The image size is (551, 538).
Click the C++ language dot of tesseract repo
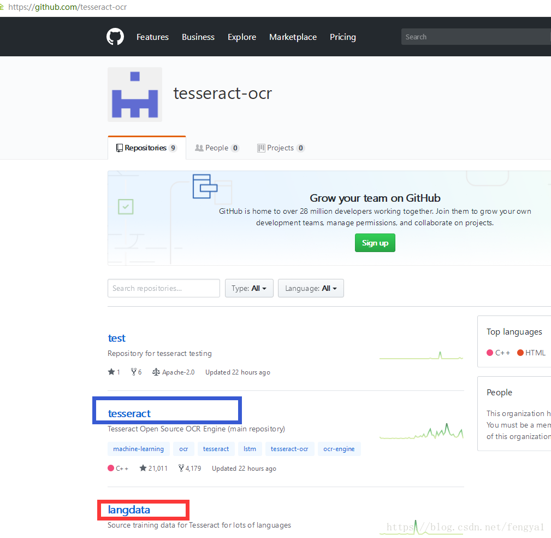111,468
